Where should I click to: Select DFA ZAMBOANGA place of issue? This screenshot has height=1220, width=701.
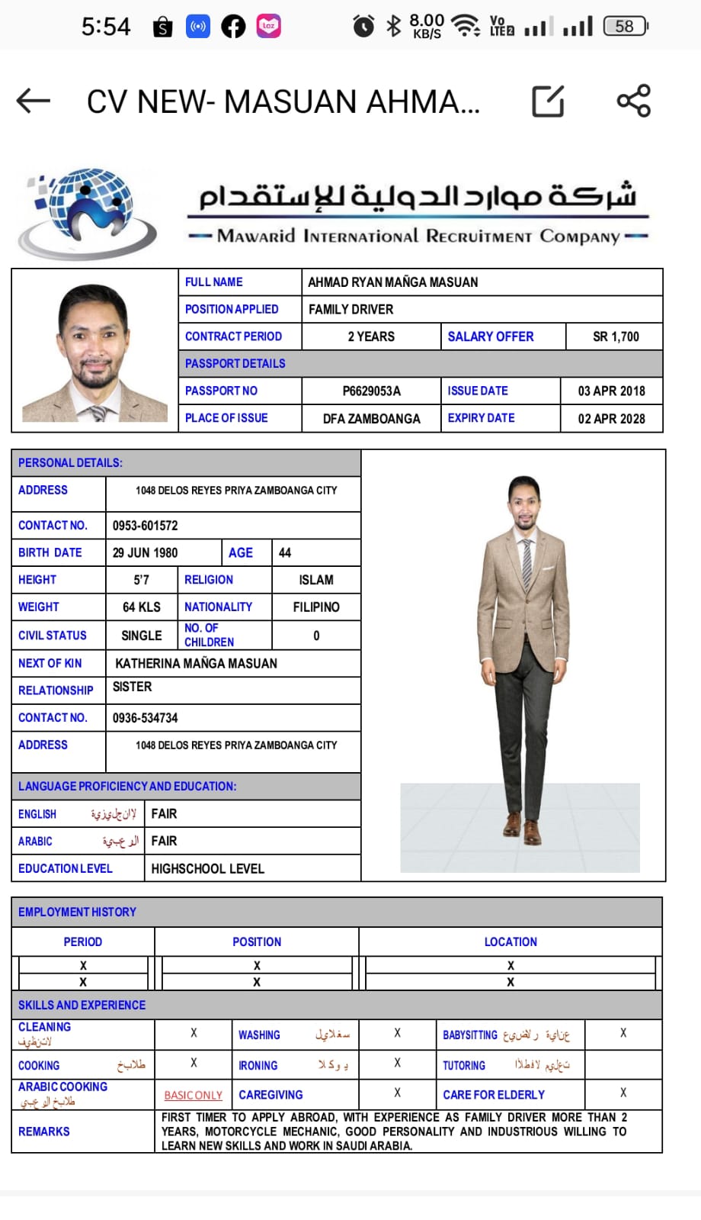coord(371,419)
